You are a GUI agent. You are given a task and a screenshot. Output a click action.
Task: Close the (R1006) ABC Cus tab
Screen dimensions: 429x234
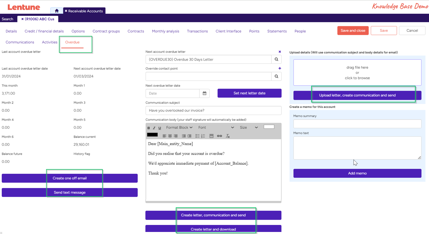(x=23, y=19)
